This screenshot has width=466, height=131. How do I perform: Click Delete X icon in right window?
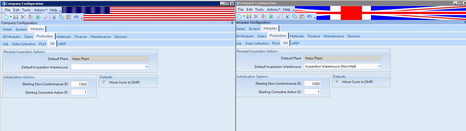256,16
